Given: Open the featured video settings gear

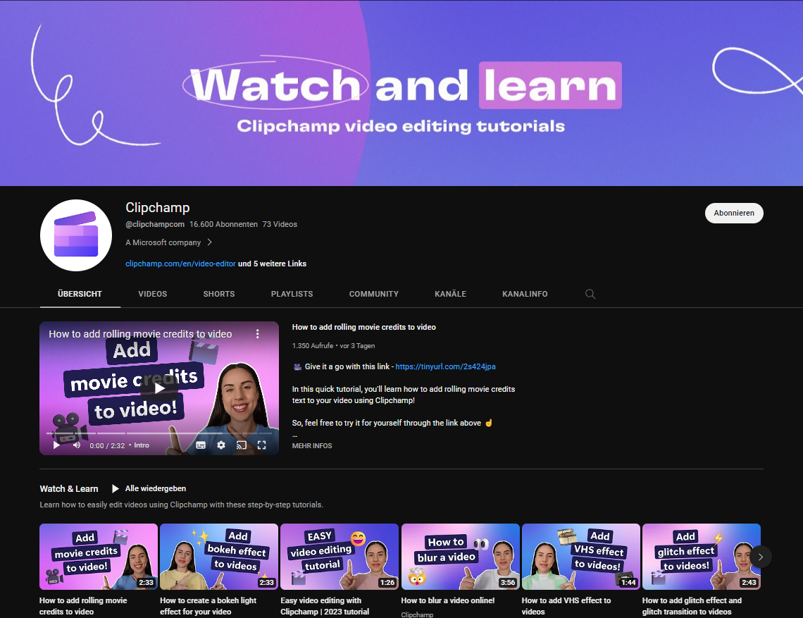Looking at the screenshot, I should click(220, 445).
